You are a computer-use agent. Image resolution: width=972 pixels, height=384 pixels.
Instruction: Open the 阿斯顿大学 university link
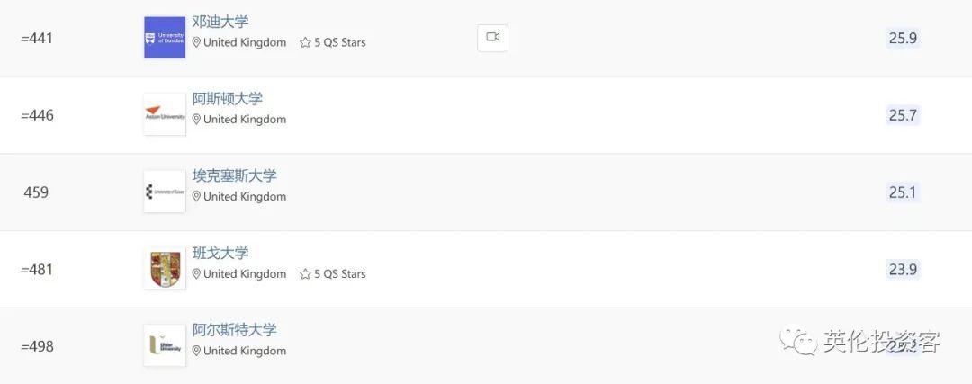point(228,99)
